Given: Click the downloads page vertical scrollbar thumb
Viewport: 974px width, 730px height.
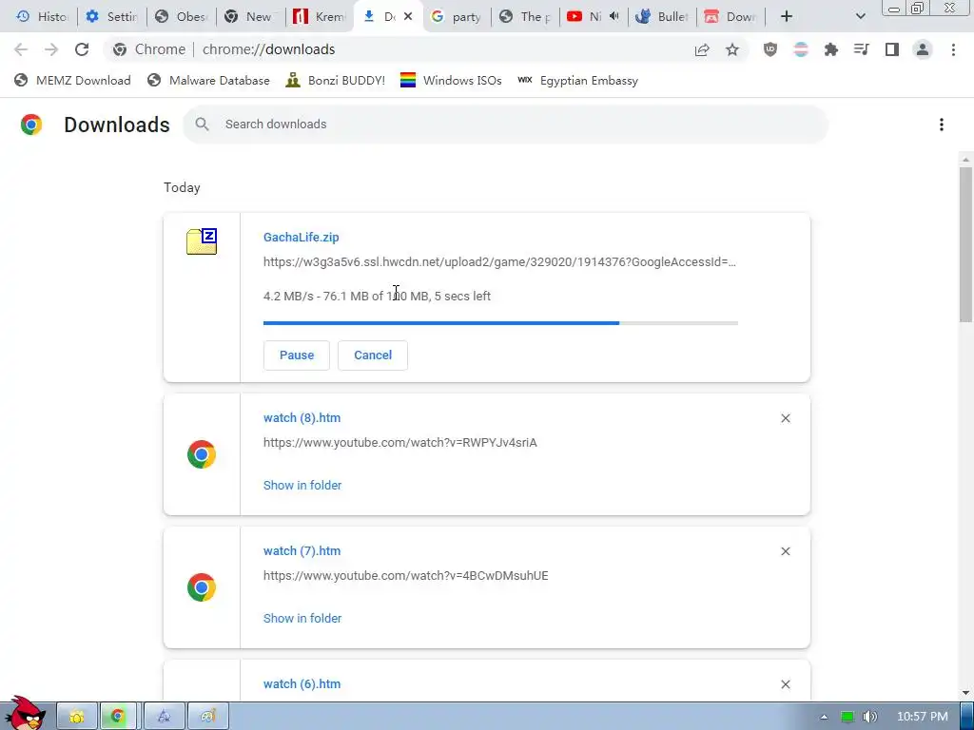Looking at the screenshot, I should coord(965,244).
